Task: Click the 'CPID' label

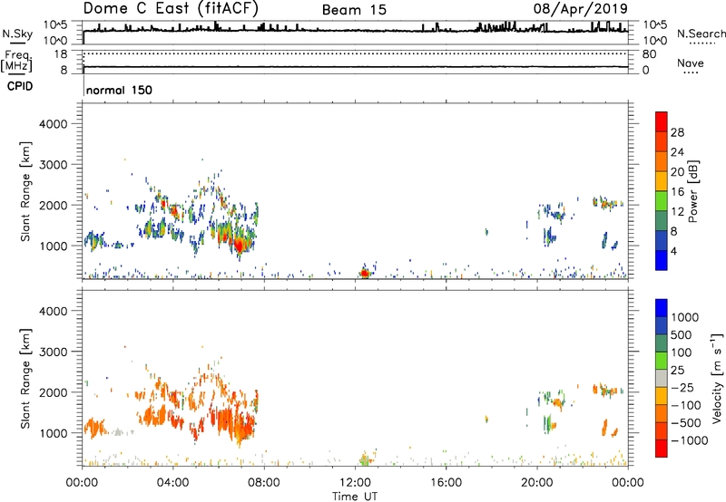Action: (20, 86)
